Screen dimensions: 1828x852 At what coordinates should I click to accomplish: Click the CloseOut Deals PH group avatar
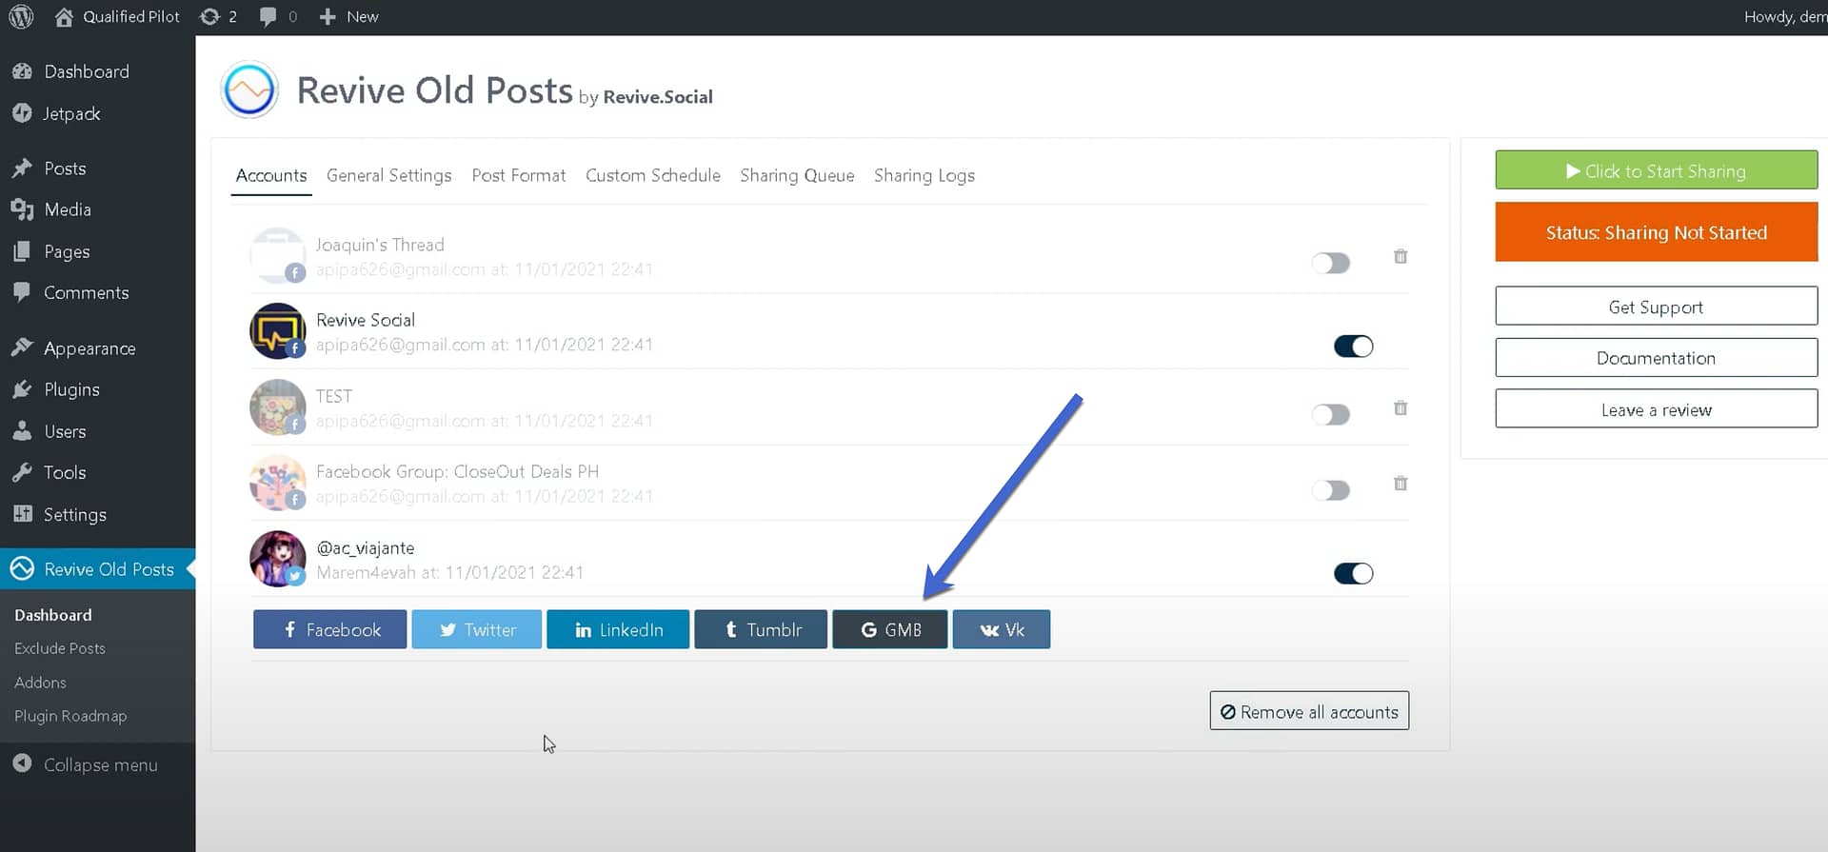tap(277, 482)
